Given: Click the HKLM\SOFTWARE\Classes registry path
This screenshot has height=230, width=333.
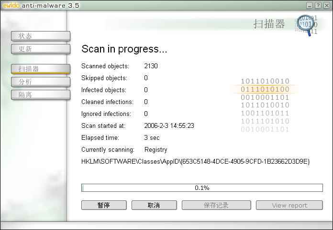Looking at the screenshot, I should coord(195,162).
